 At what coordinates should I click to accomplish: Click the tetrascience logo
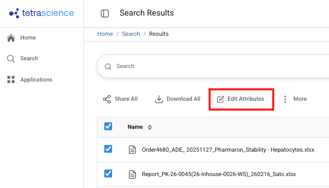point(41,13)
